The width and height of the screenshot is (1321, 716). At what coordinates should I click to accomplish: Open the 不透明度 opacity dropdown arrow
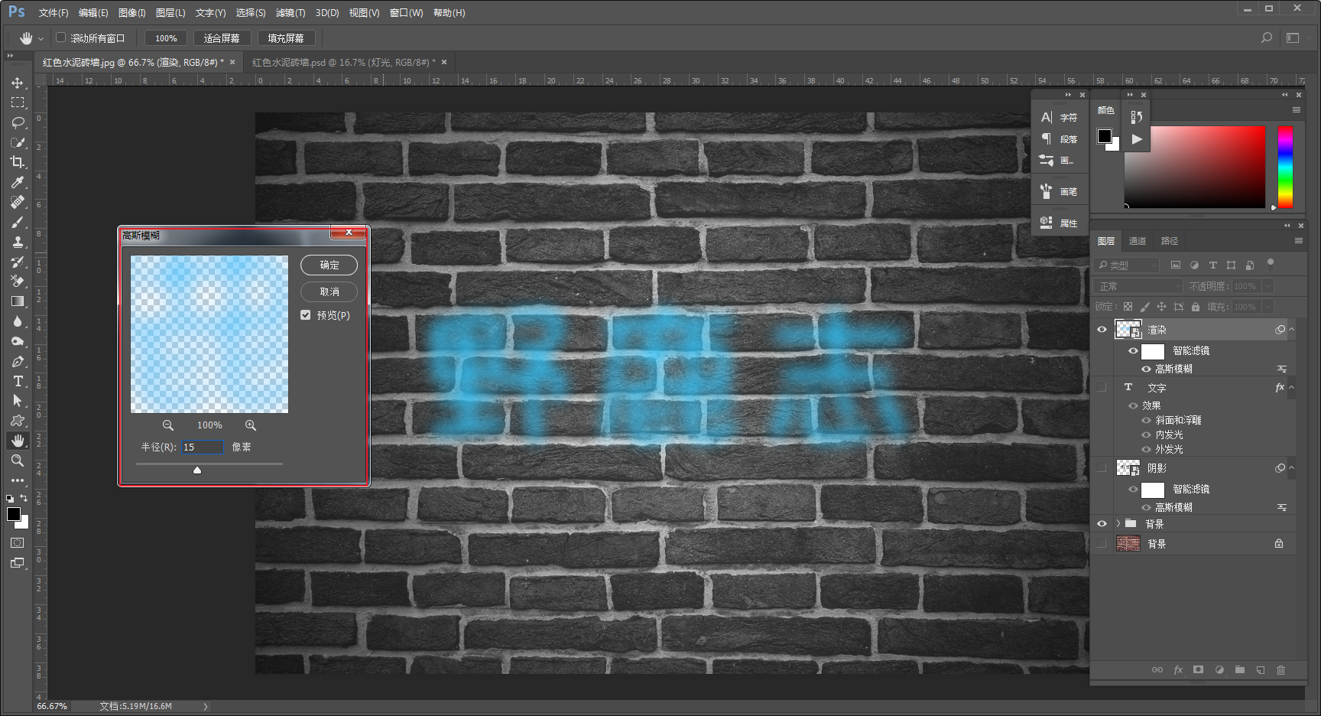[x=1267, y=286]
